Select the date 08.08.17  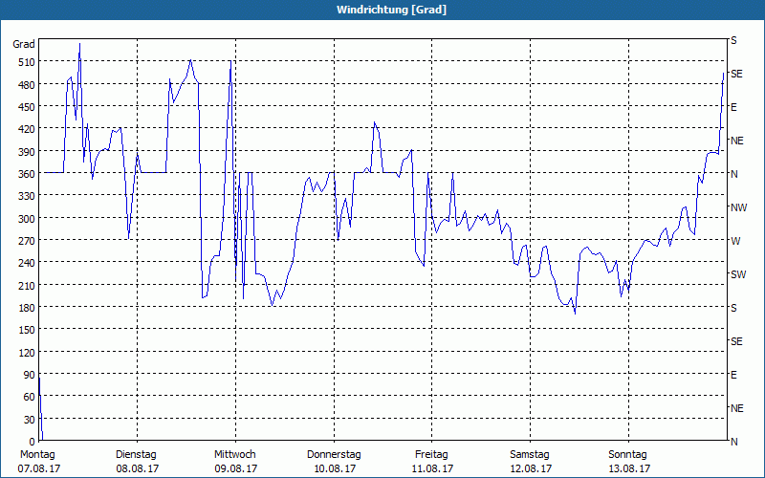point(138,468)
